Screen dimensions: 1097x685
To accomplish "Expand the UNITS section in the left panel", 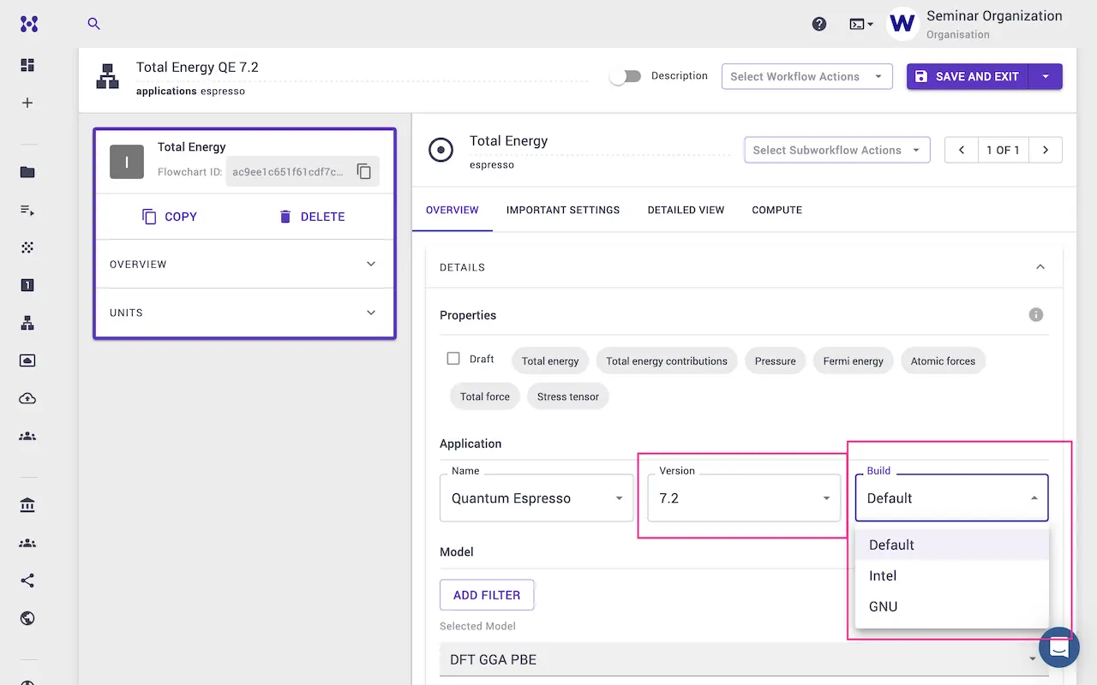I will [244, 313].
